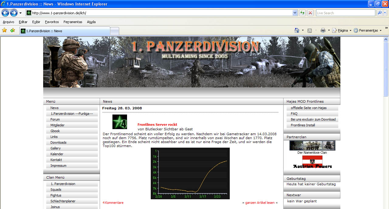The width and height of the screenshot is (389, 209).
Task: Click the browser Forward arrow button
Action: click(14, 13)
